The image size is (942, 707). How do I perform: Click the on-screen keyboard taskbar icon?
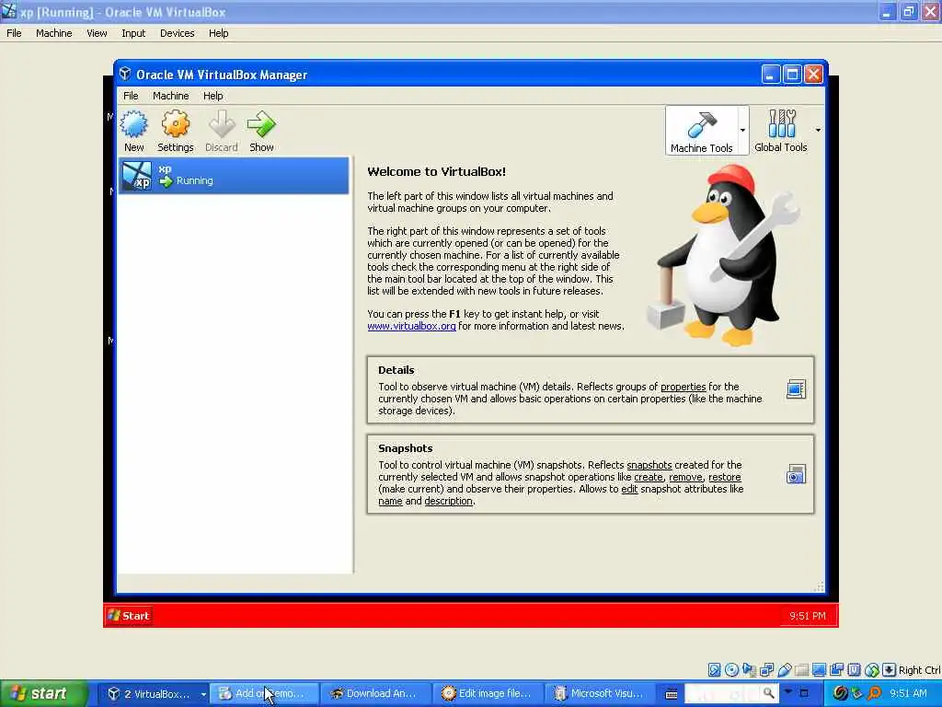click(x=671, y=694)
